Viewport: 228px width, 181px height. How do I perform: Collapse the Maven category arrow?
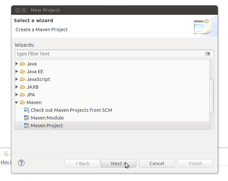(17, 102)
